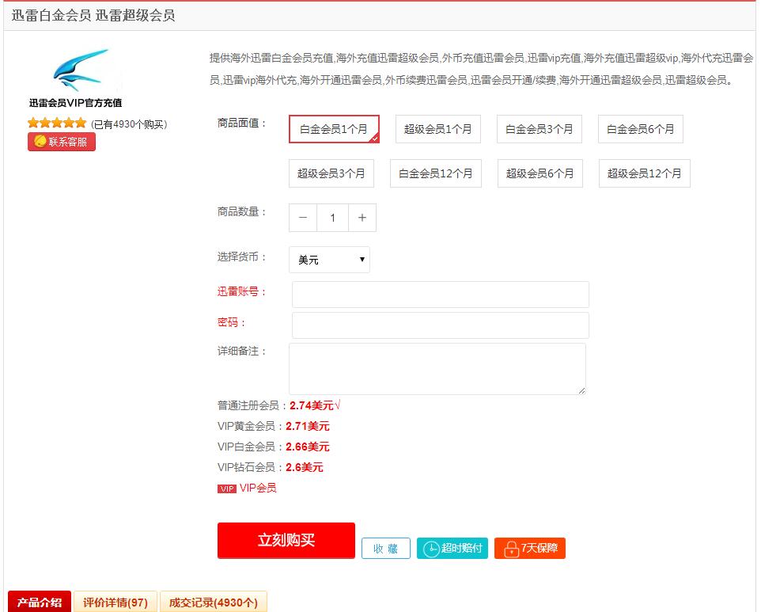Image resolution: width=761 pixels, height=612 pixels.
Task: Click the VIP钻石会员 price 2.6美元
Action: pyautogui.click(x=305, y=467)
